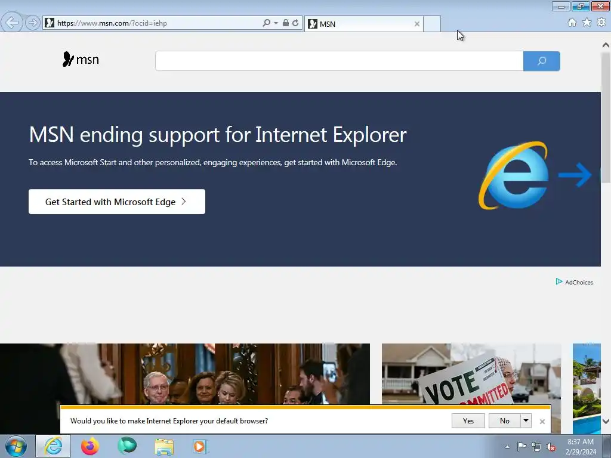Open the VOTE sign news photo
The width and height of the screenshot is (611, 458).
click(x=471, y=374)
